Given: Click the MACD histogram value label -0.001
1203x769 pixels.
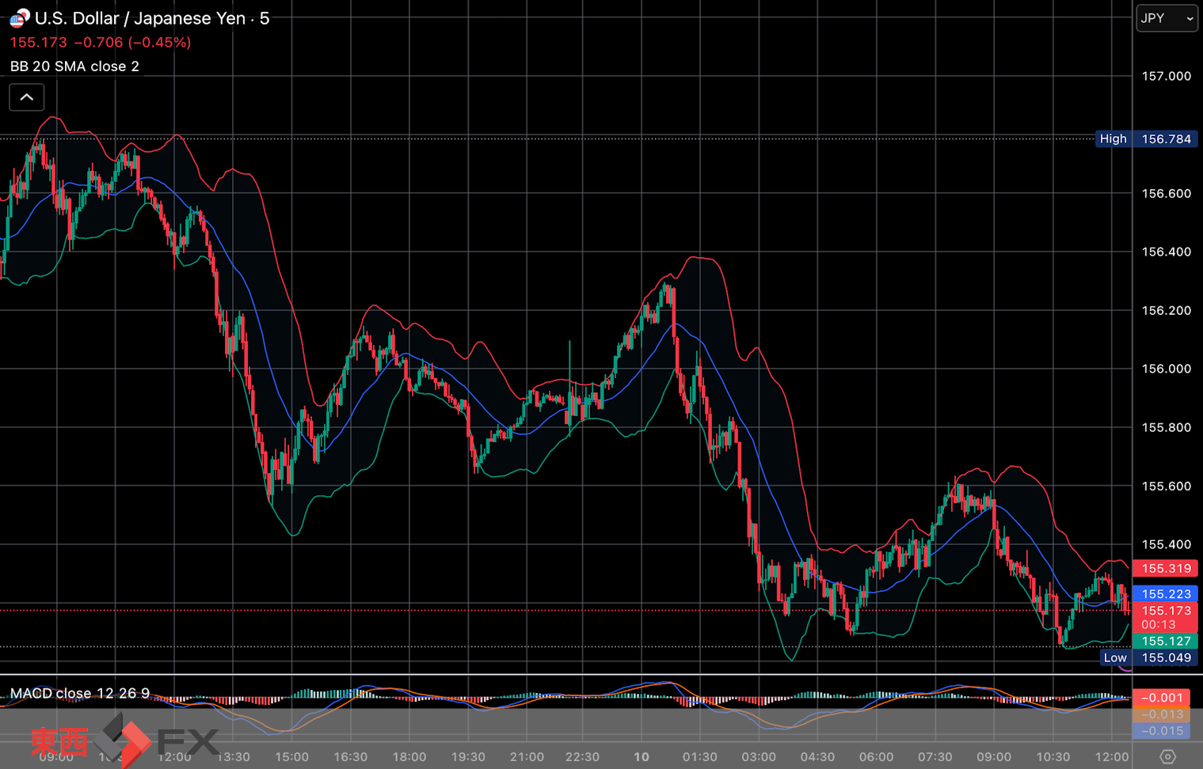Looking at the screenshot, I should click(1165, 697).
